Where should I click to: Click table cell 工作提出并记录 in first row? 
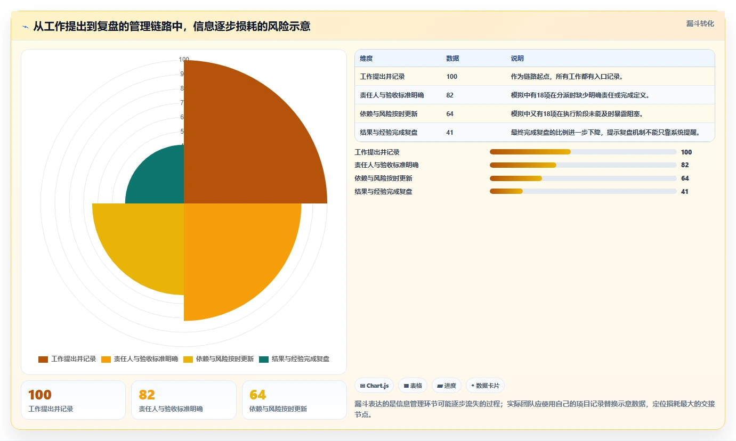382,77
